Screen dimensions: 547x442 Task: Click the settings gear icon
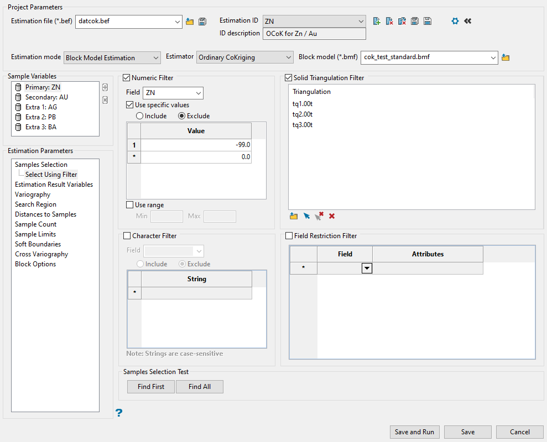(455, 21)
